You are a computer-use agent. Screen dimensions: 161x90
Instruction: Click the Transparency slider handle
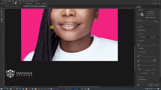[157, 22]
